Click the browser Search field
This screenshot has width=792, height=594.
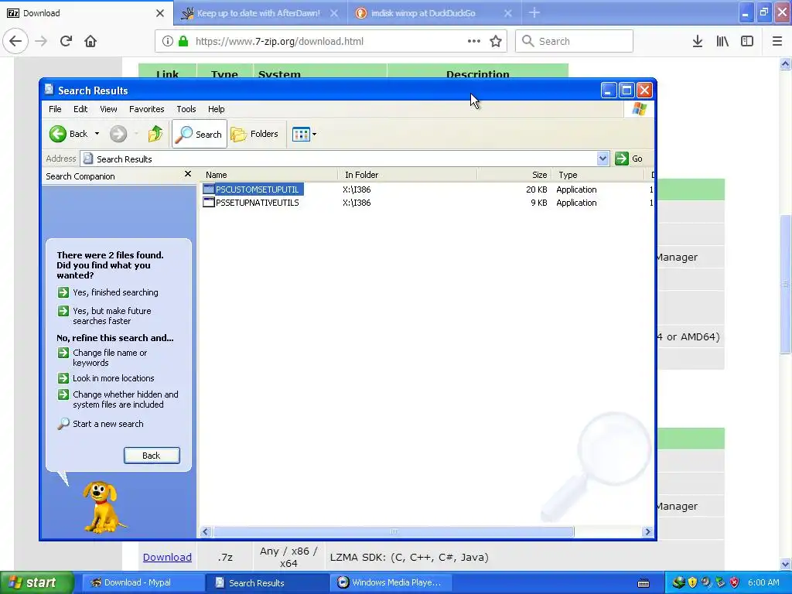[574, 42]
